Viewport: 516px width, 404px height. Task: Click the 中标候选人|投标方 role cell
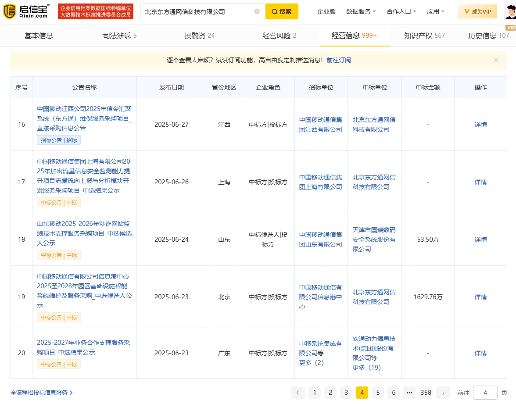[268, 240]
